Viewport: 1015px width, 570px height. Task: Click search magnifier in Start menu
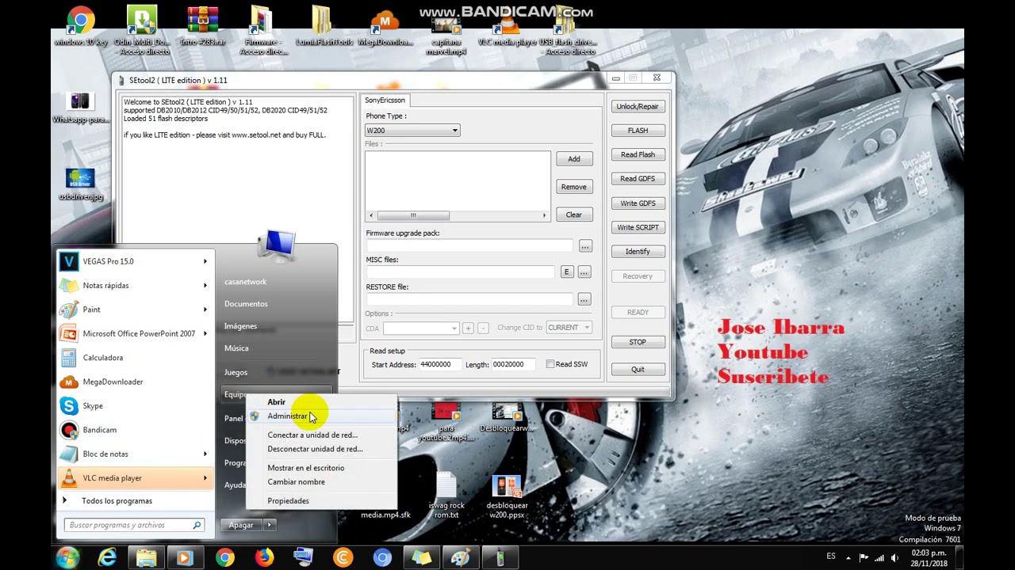[197, 525]
